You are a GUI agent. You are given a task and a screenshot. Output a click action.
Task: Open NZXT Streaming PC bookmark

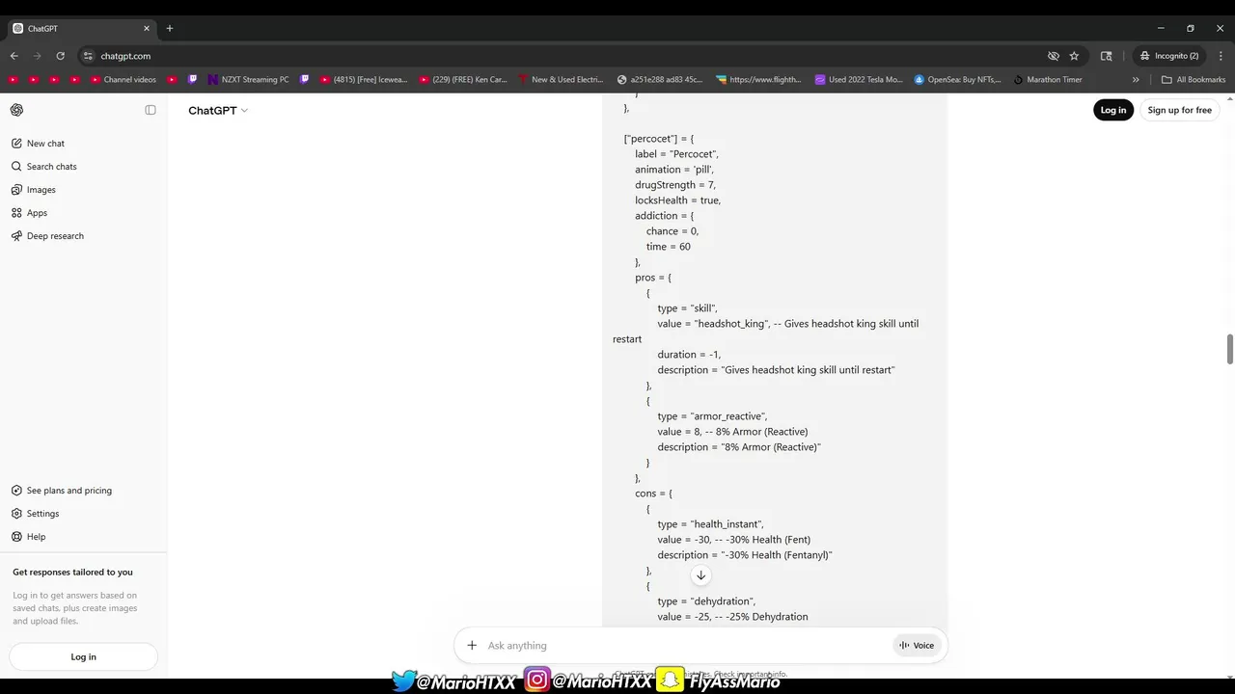(x=249, y=80)
